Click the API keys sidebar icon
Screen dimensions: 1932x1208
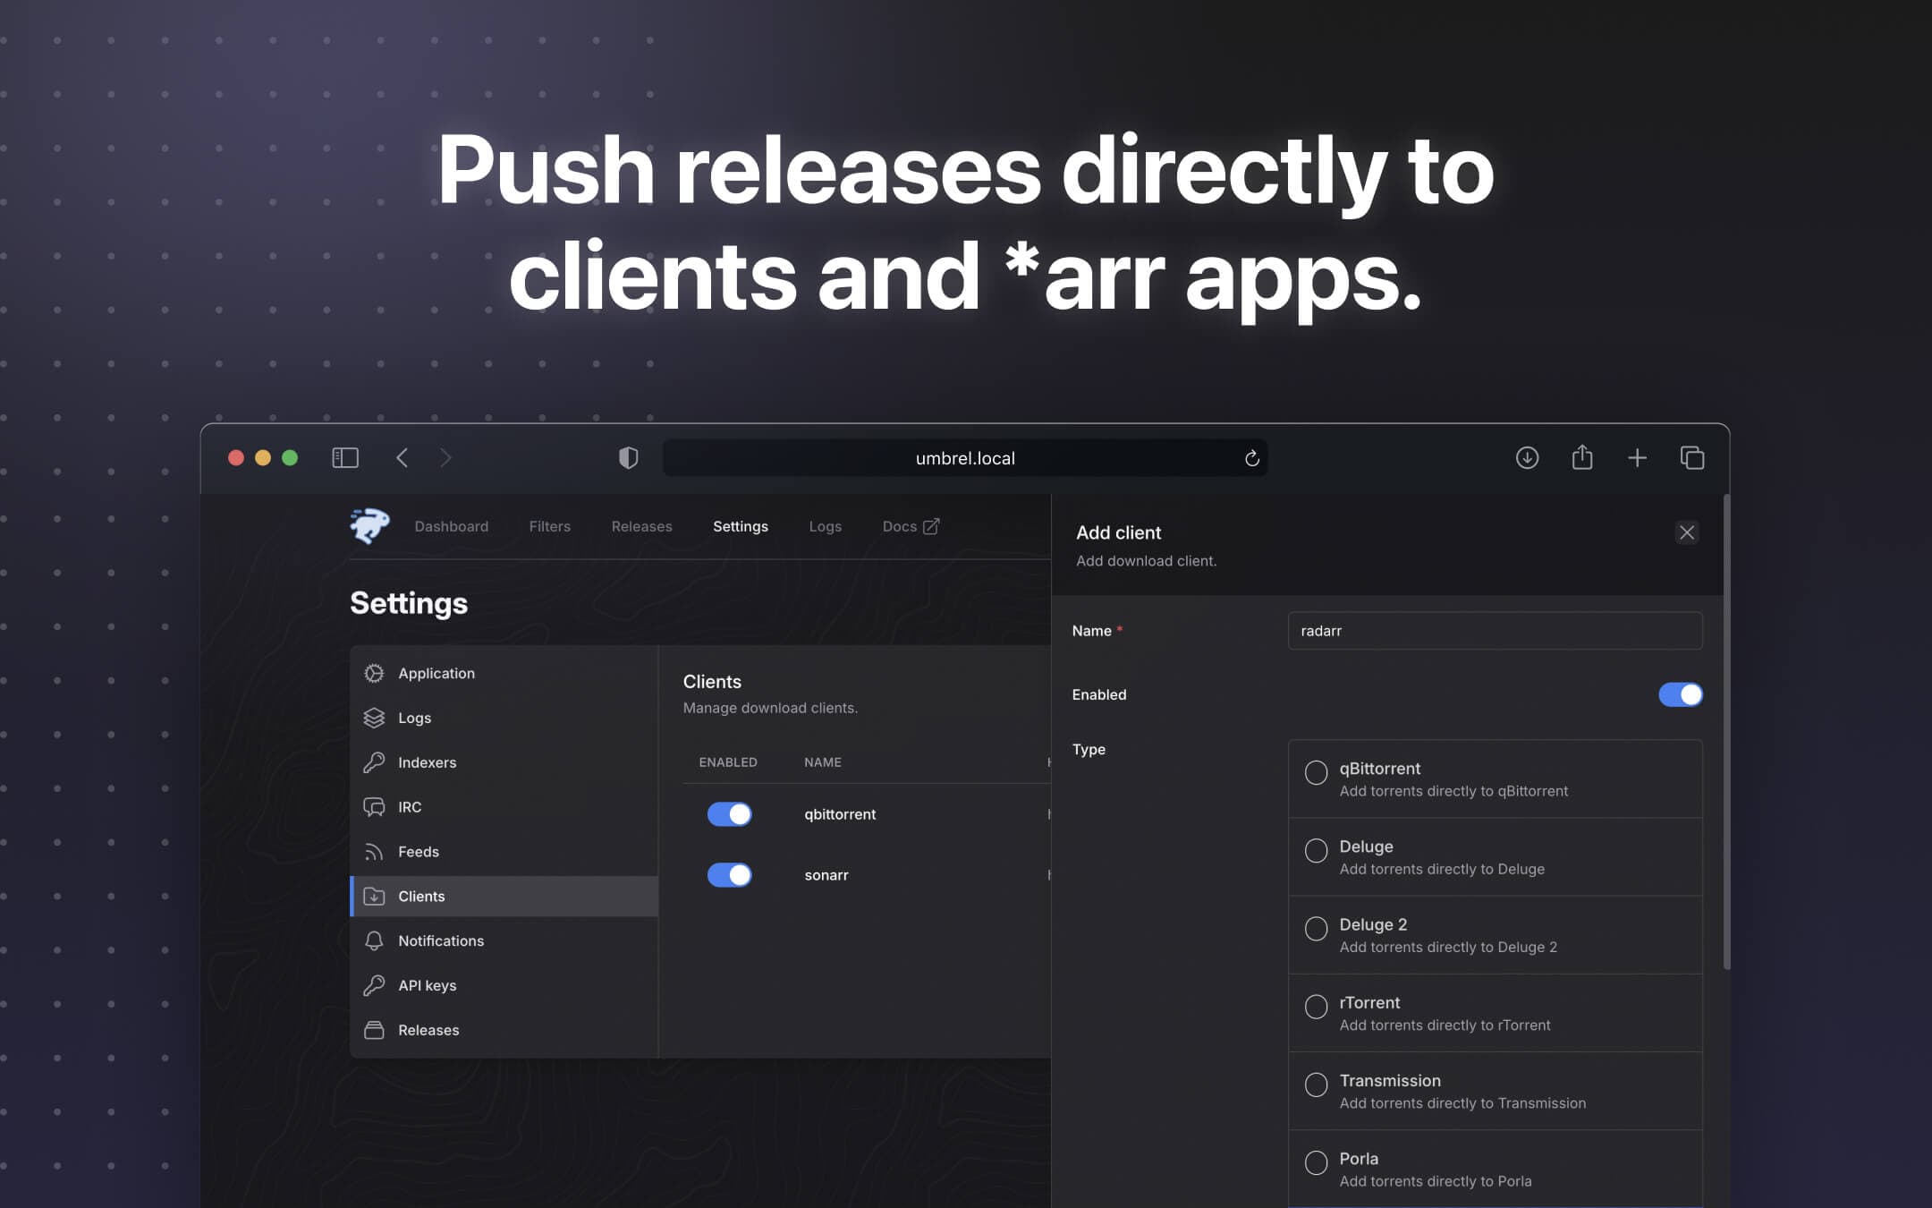(x=374, y=985)
